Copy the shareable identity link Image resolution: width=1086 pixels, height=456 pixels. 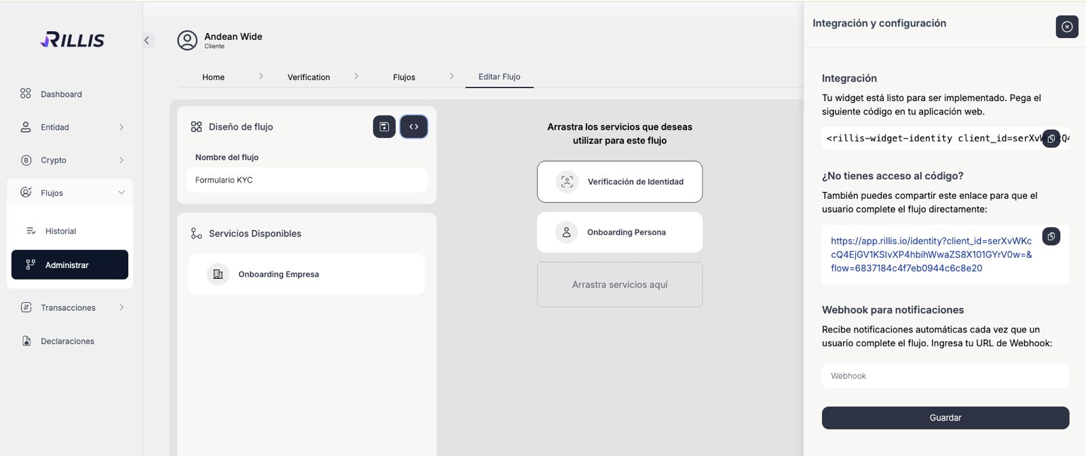1051,236
